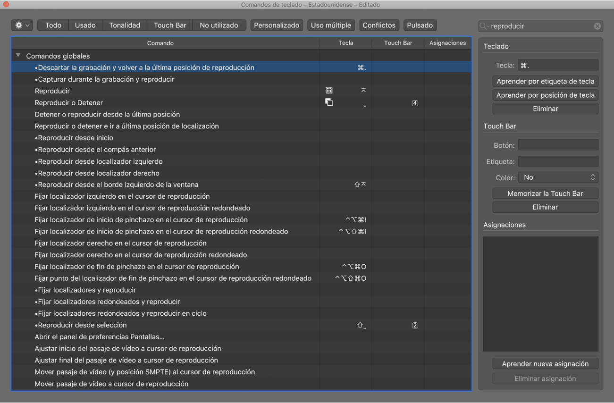Click Aprender nueva asignación button

click(545, 364)
